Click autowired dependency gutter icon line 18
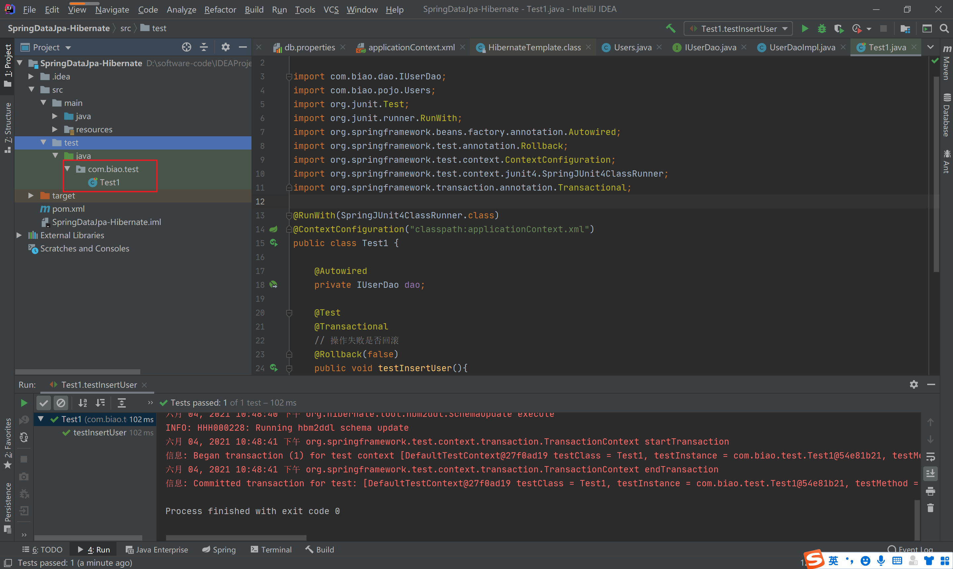Viewport: 953px width, 569px height. [x=273, y=284]
